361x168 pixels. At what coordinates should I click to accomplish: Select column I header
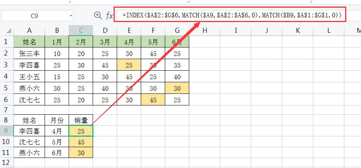coord(235,30)
